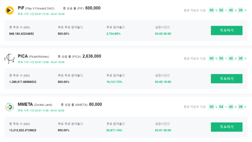Viewport: 252px width, 142px height.
Task: Open the PICA token name link
Action: click(23, 56)
